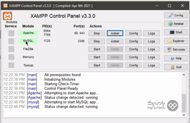Open Explorer with the folder icon
Screen dimensions: 190x123
(176, 41)
